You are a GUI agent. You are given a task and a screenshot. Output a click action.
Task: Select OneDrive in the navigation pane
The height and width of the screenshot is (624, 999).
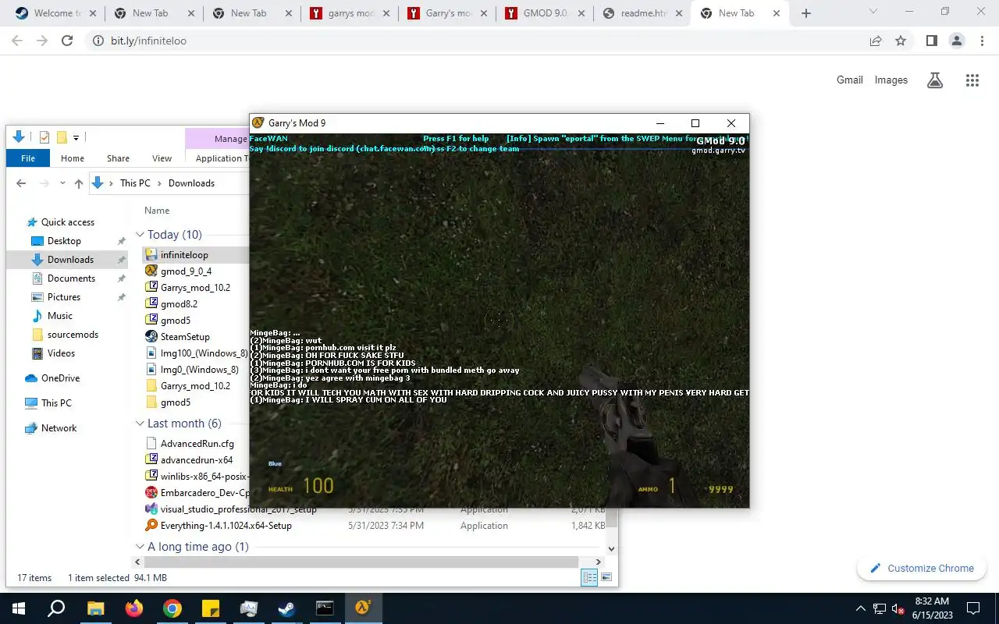tap(60, 378)
